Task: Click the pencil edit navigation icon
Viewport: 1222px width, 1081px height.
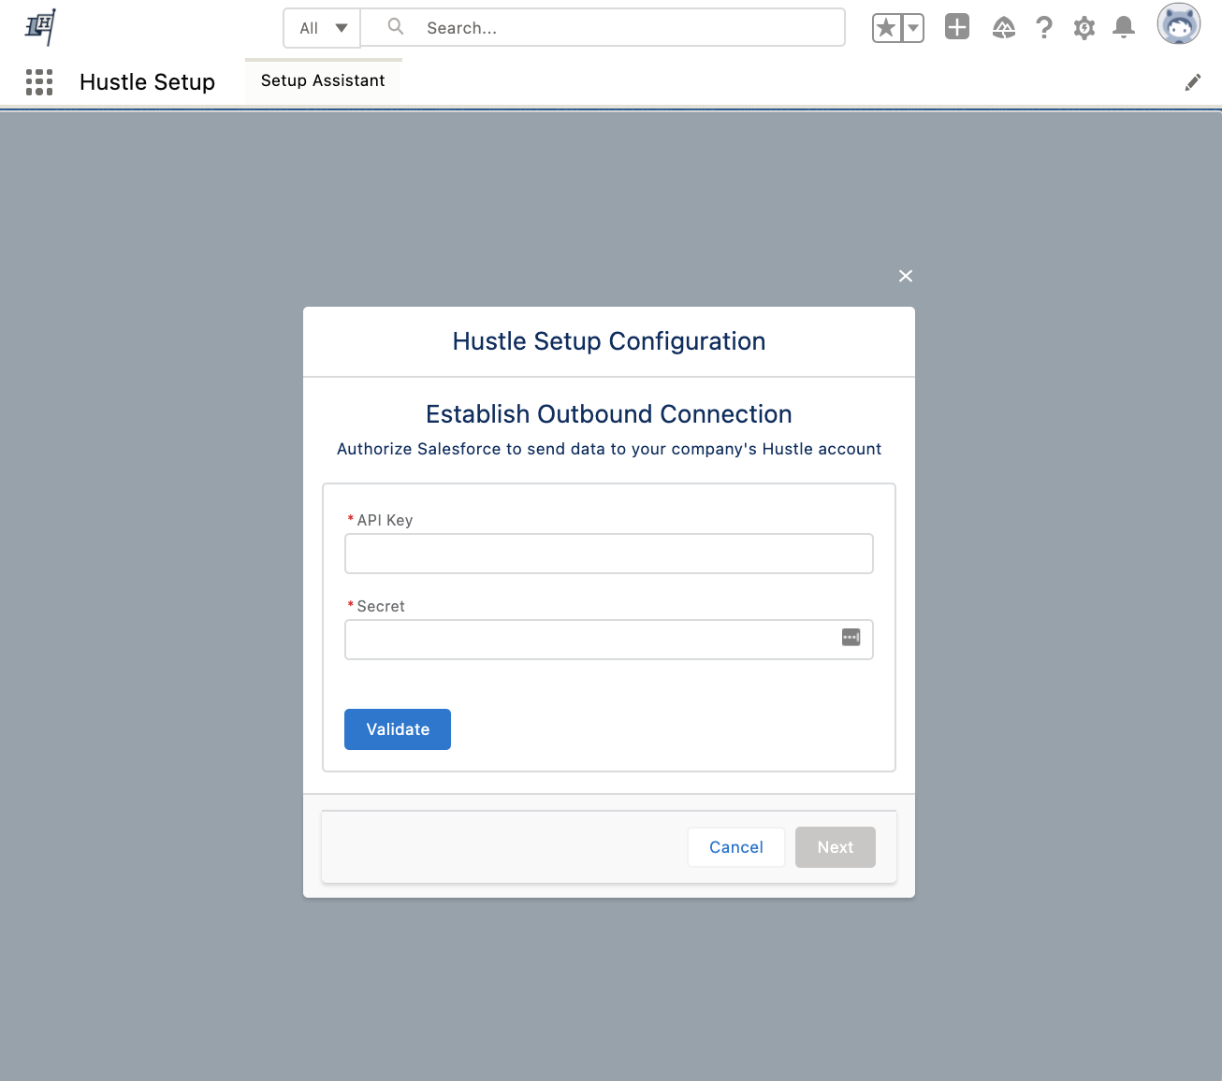Action: (x=1193, y=82)
